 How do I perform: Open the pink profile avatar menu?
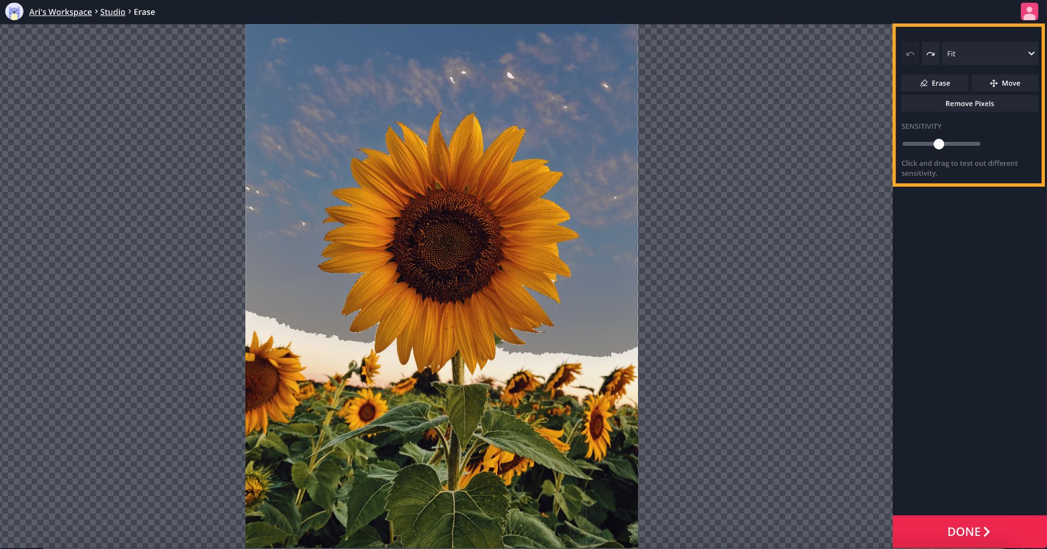tap(1029, 11)
